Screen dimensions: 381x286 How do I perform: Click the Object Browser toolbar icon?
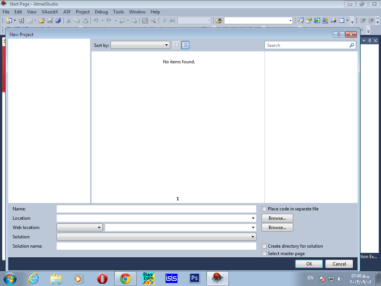pyautogui.click(x=325, y=21)
